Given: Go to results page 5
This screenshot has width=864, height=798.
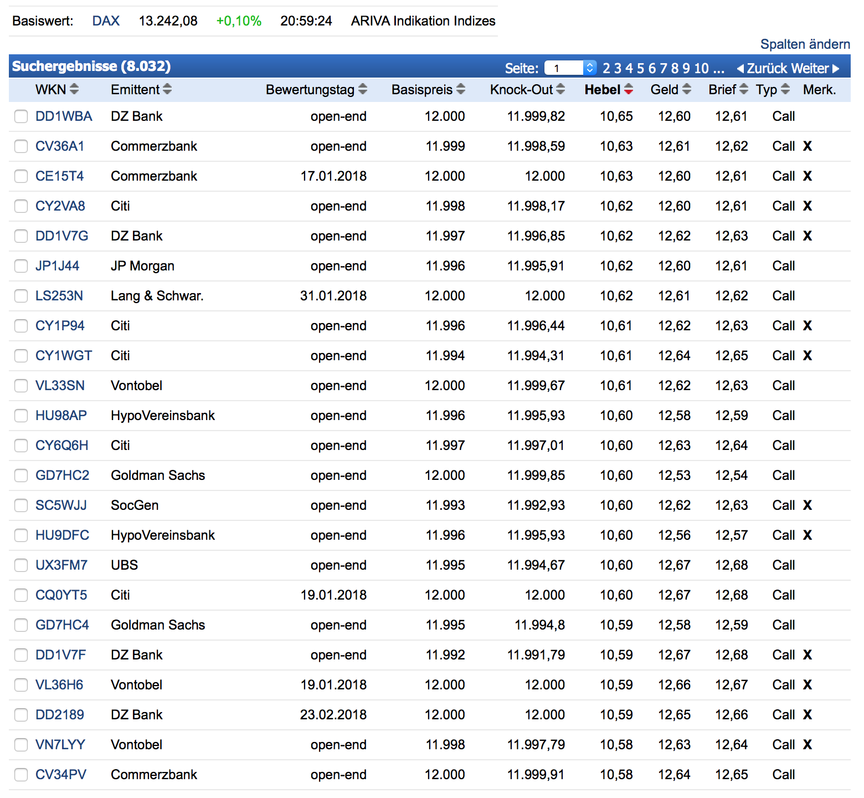Looking at the screenshot, I should (640, 68).
